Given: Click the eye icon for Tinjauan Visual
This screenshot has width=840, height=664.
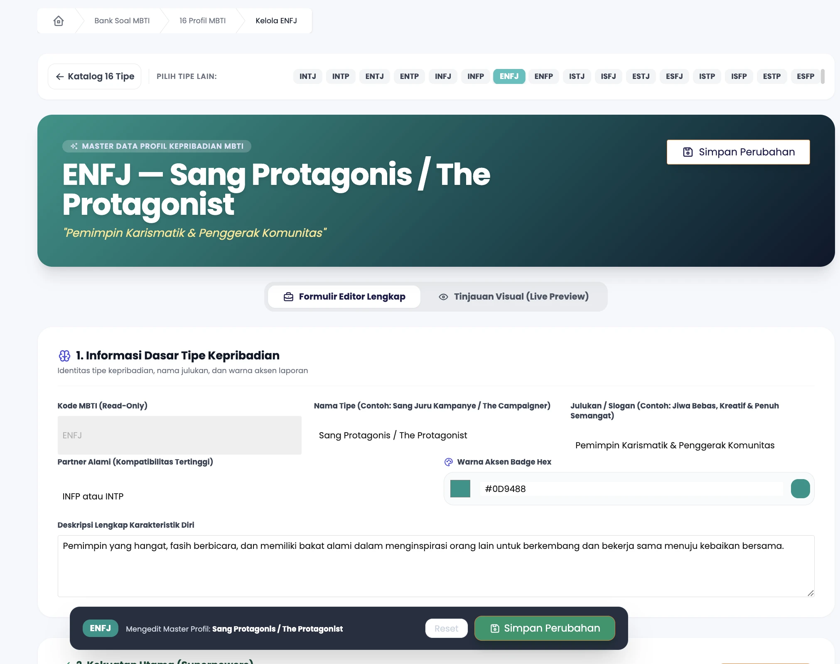Looking at the screenshot, I should 443,297.
